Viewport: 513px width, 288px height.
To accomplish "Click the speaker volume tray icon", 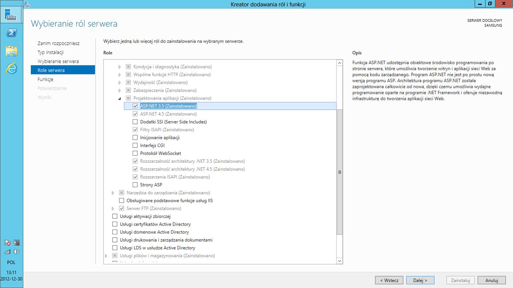I will click(16, 252).
